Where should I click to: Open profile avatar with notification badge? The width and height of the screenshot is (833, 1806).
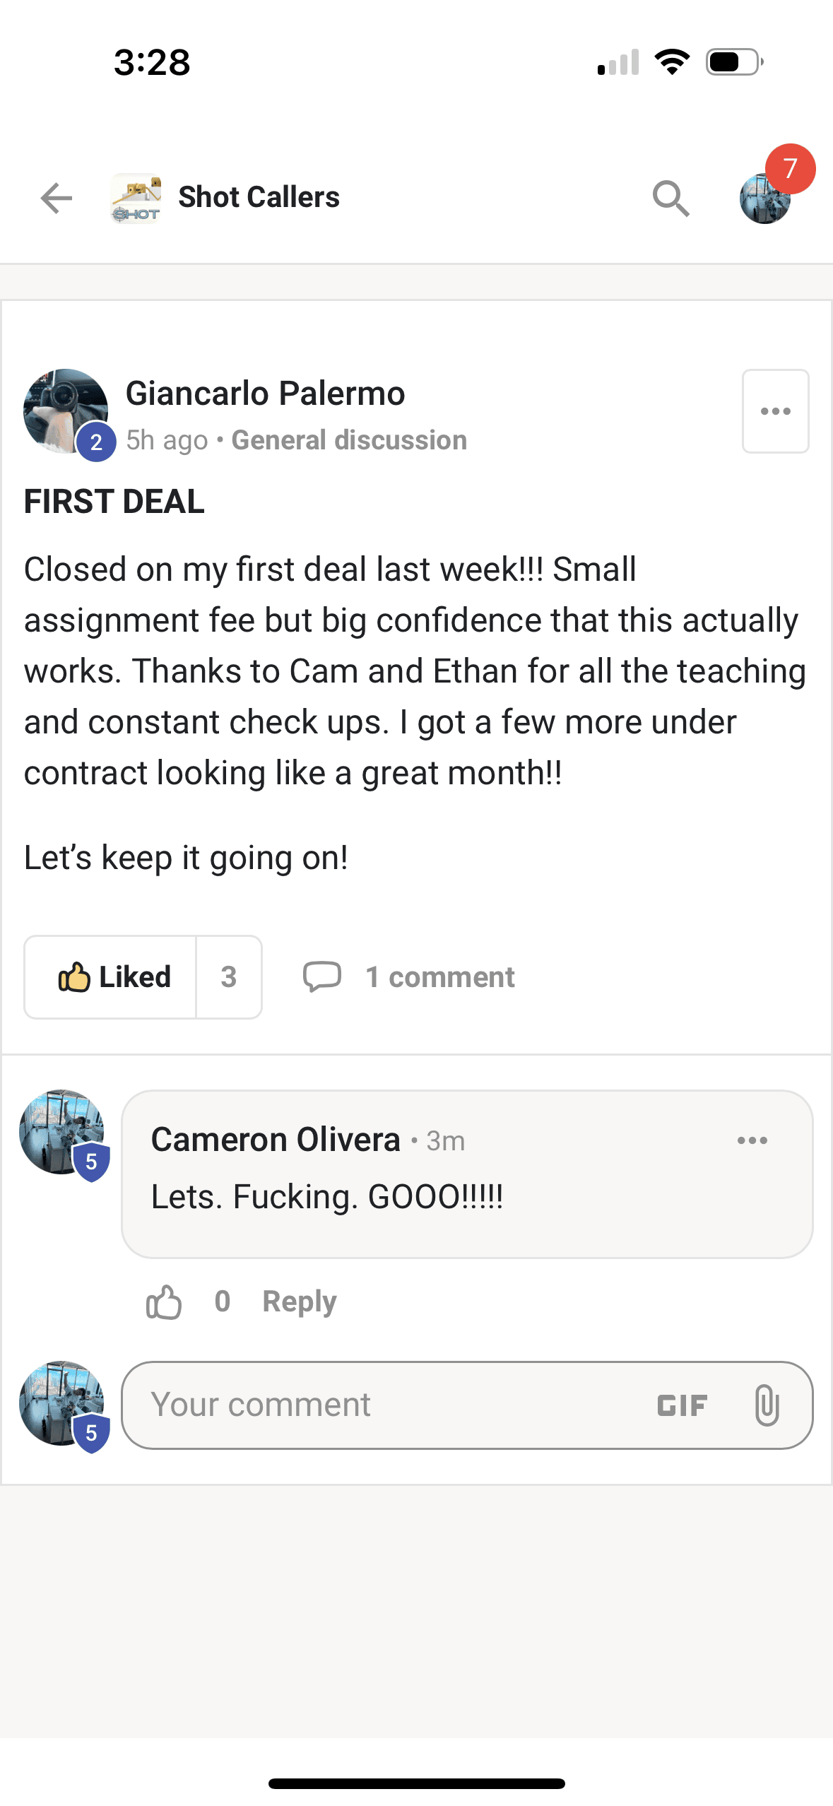[x=766, y=198]
